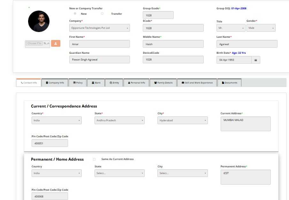Open Skill and Work Experience tab
The height and width of the screenshot is (200, 289).
tap(197, 83)
